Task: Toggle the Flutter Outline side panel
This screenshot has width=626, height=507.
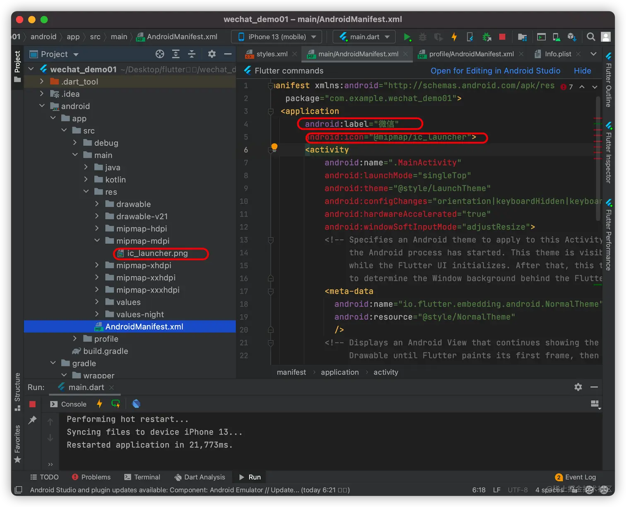Action: coord(608,80)
